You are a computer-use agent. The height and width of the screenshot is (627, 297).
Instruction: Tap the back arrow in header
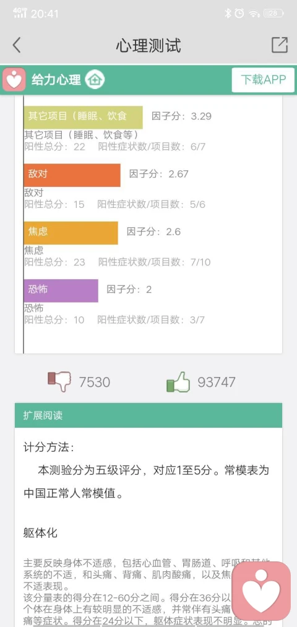(x=16, y=45)
